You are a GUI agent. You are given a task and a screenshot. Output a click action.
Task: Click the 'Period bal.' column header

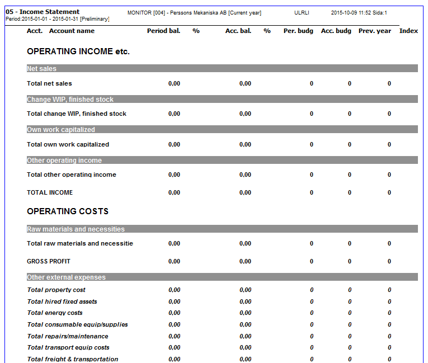[163, 31]
